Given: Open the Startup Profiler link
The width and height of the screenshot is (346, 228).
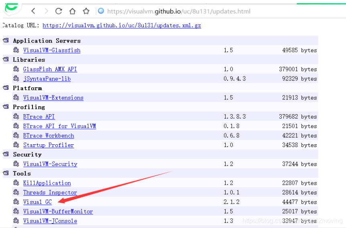Looking at the screenshot, I should (x=49, y=145).
